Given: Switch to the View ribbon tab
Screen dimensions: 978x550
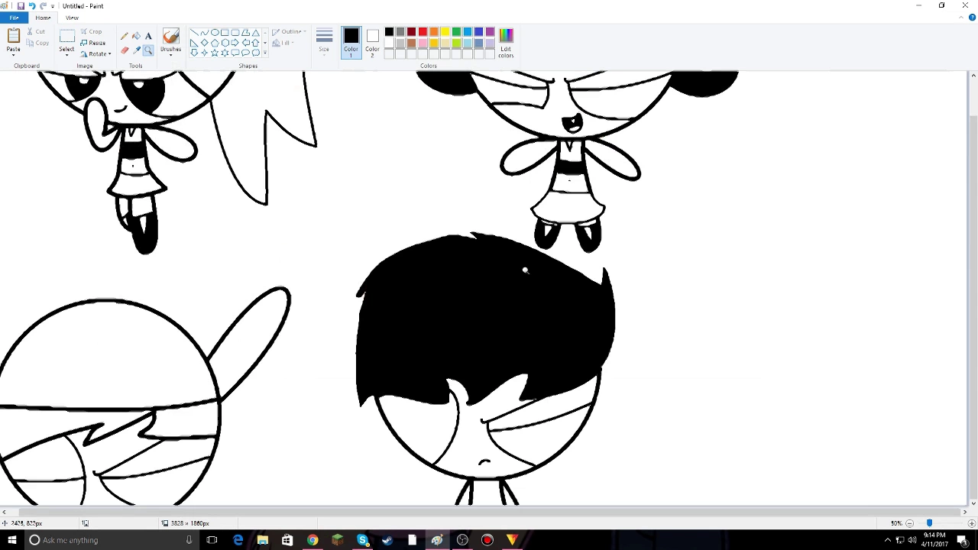Looking at the screenshot, I should click(72, 18).
